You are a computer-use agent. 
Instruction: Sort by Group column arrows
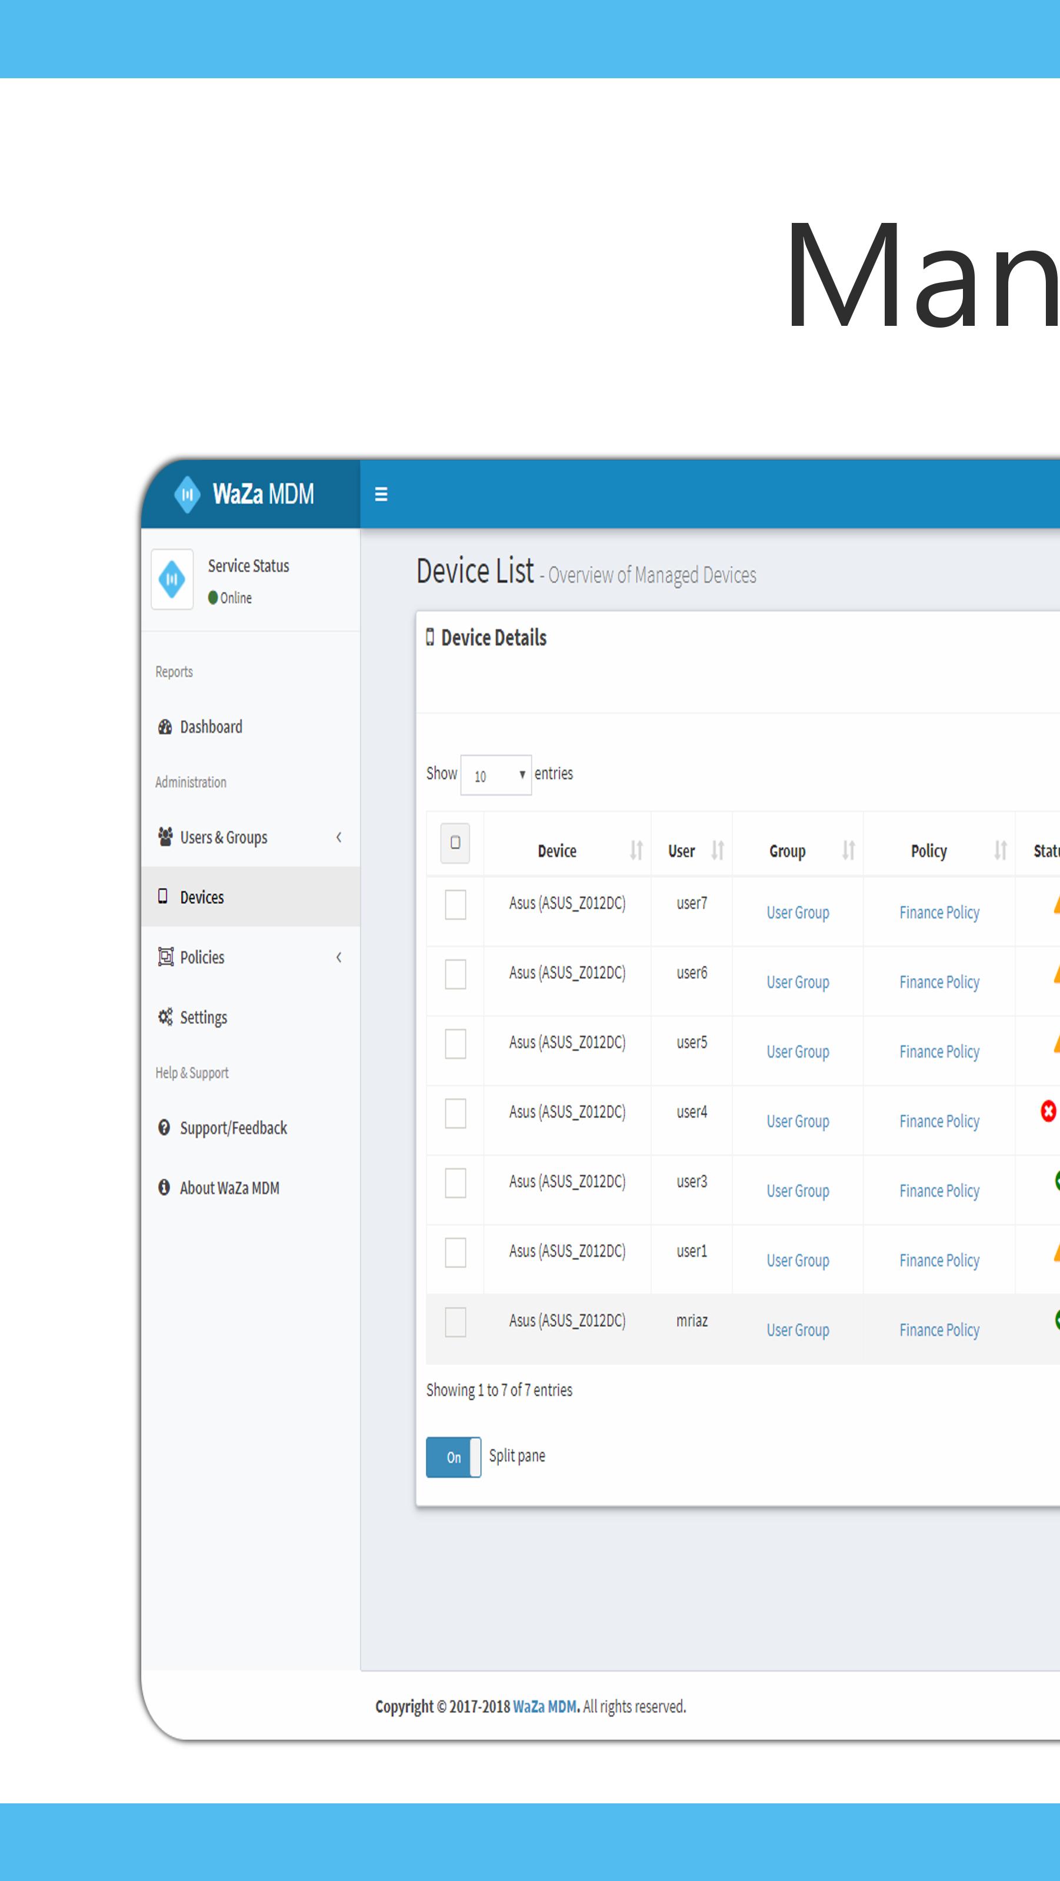848,850
